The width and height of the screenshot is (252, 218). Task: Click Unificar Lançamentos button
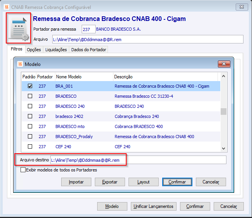[153, 206]
